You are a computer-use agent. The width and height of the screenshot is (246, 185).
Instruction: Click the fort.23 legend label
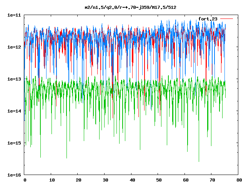coord(208,19)
